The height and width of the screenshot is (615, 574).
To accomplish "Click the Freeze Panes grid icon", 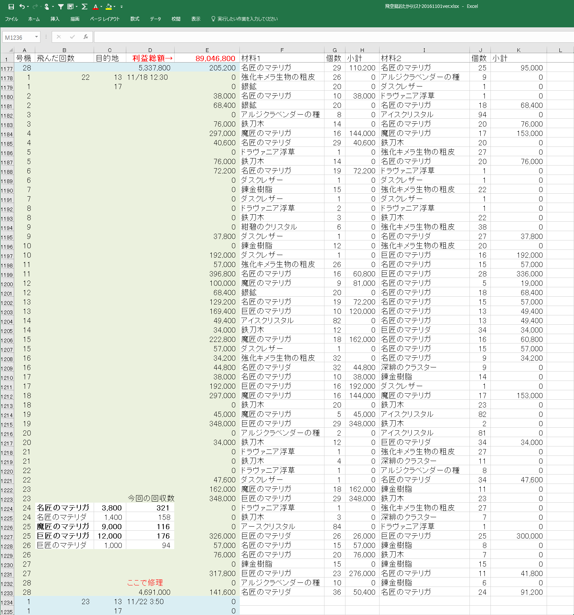I will [x=70, y=7].
